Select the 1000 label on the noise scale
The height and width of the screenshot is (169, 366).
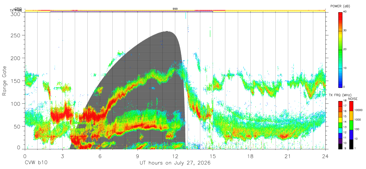tap(357, 120)
